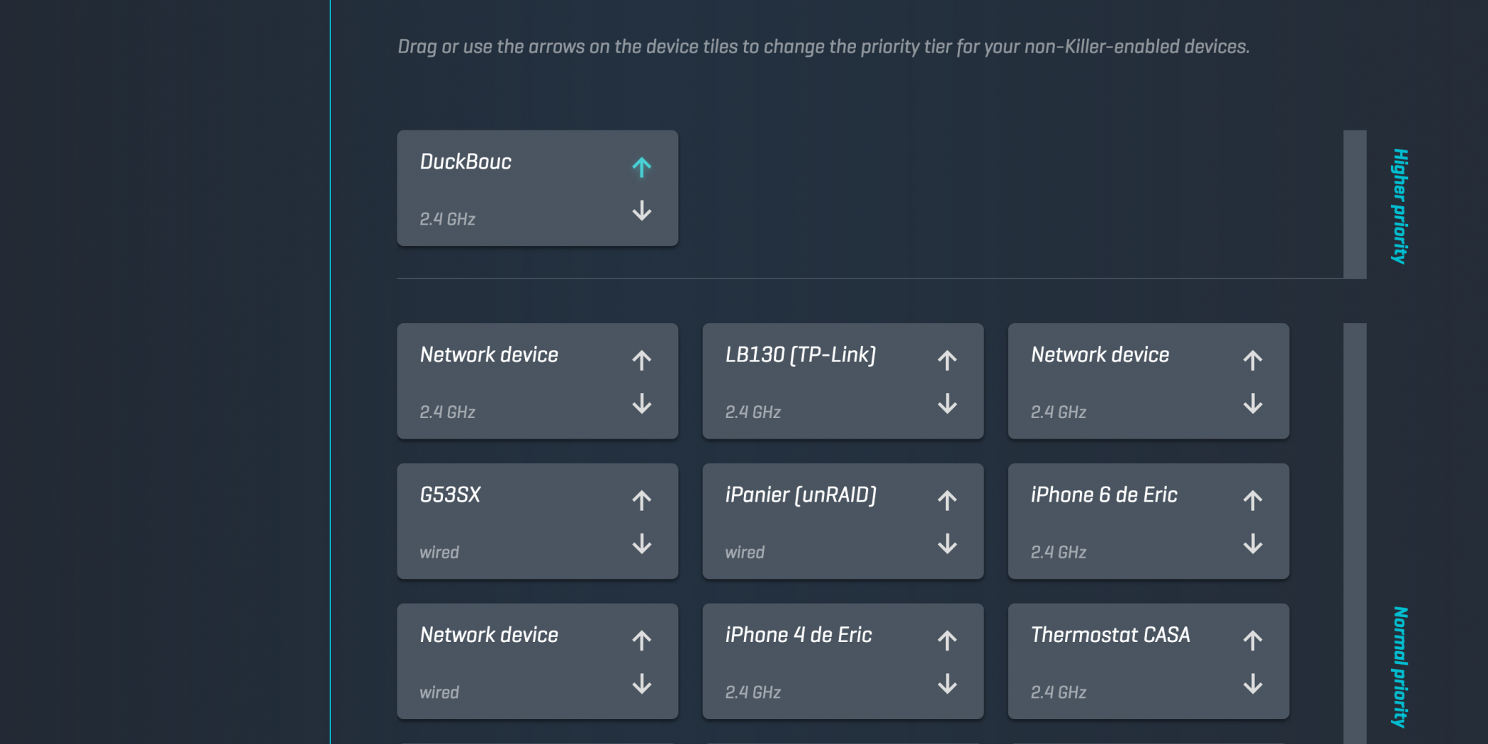
Task: Click the up arrow on DuckBouc tile
Action: click(x=641, y=167)
